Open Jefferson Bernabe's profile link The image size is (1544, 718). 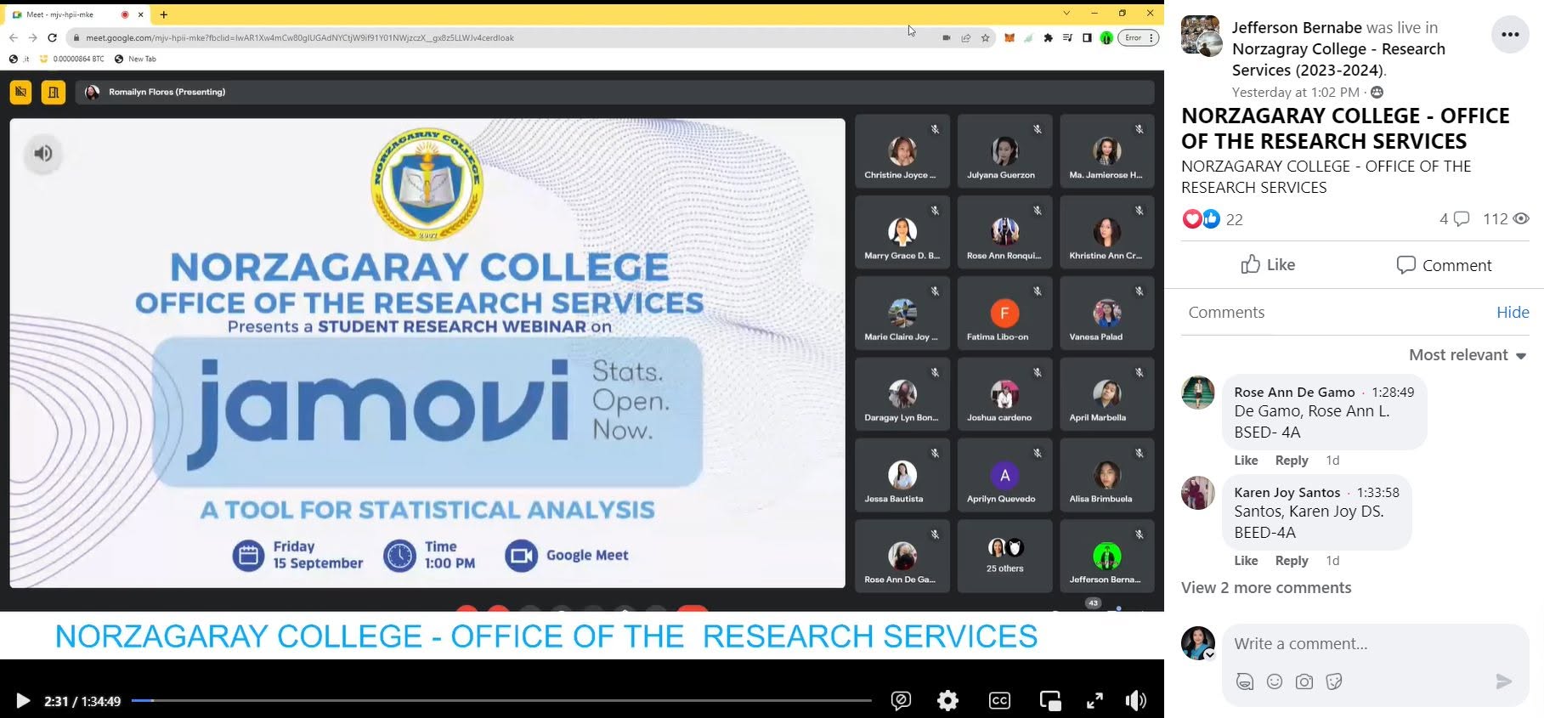[1296, 28]
